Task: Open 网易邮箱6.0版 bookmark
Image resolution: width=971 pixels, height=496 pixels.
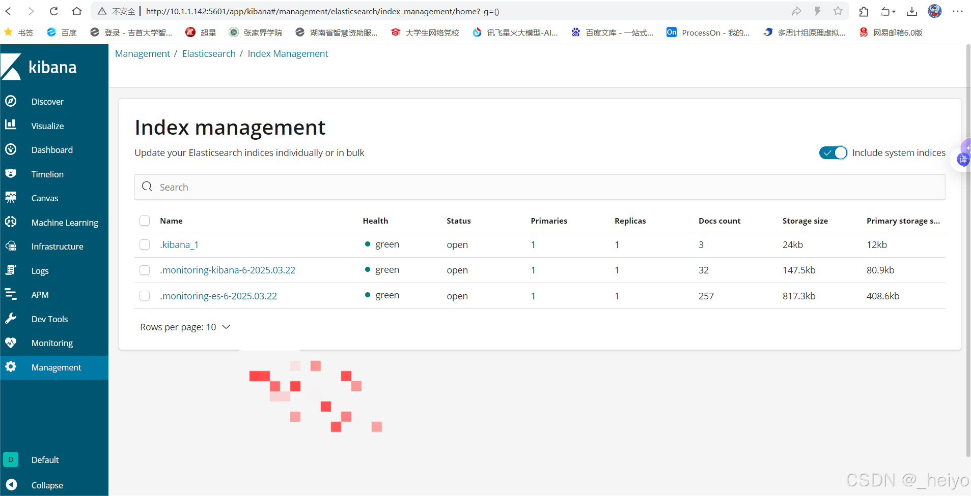Action: (891, 33)
